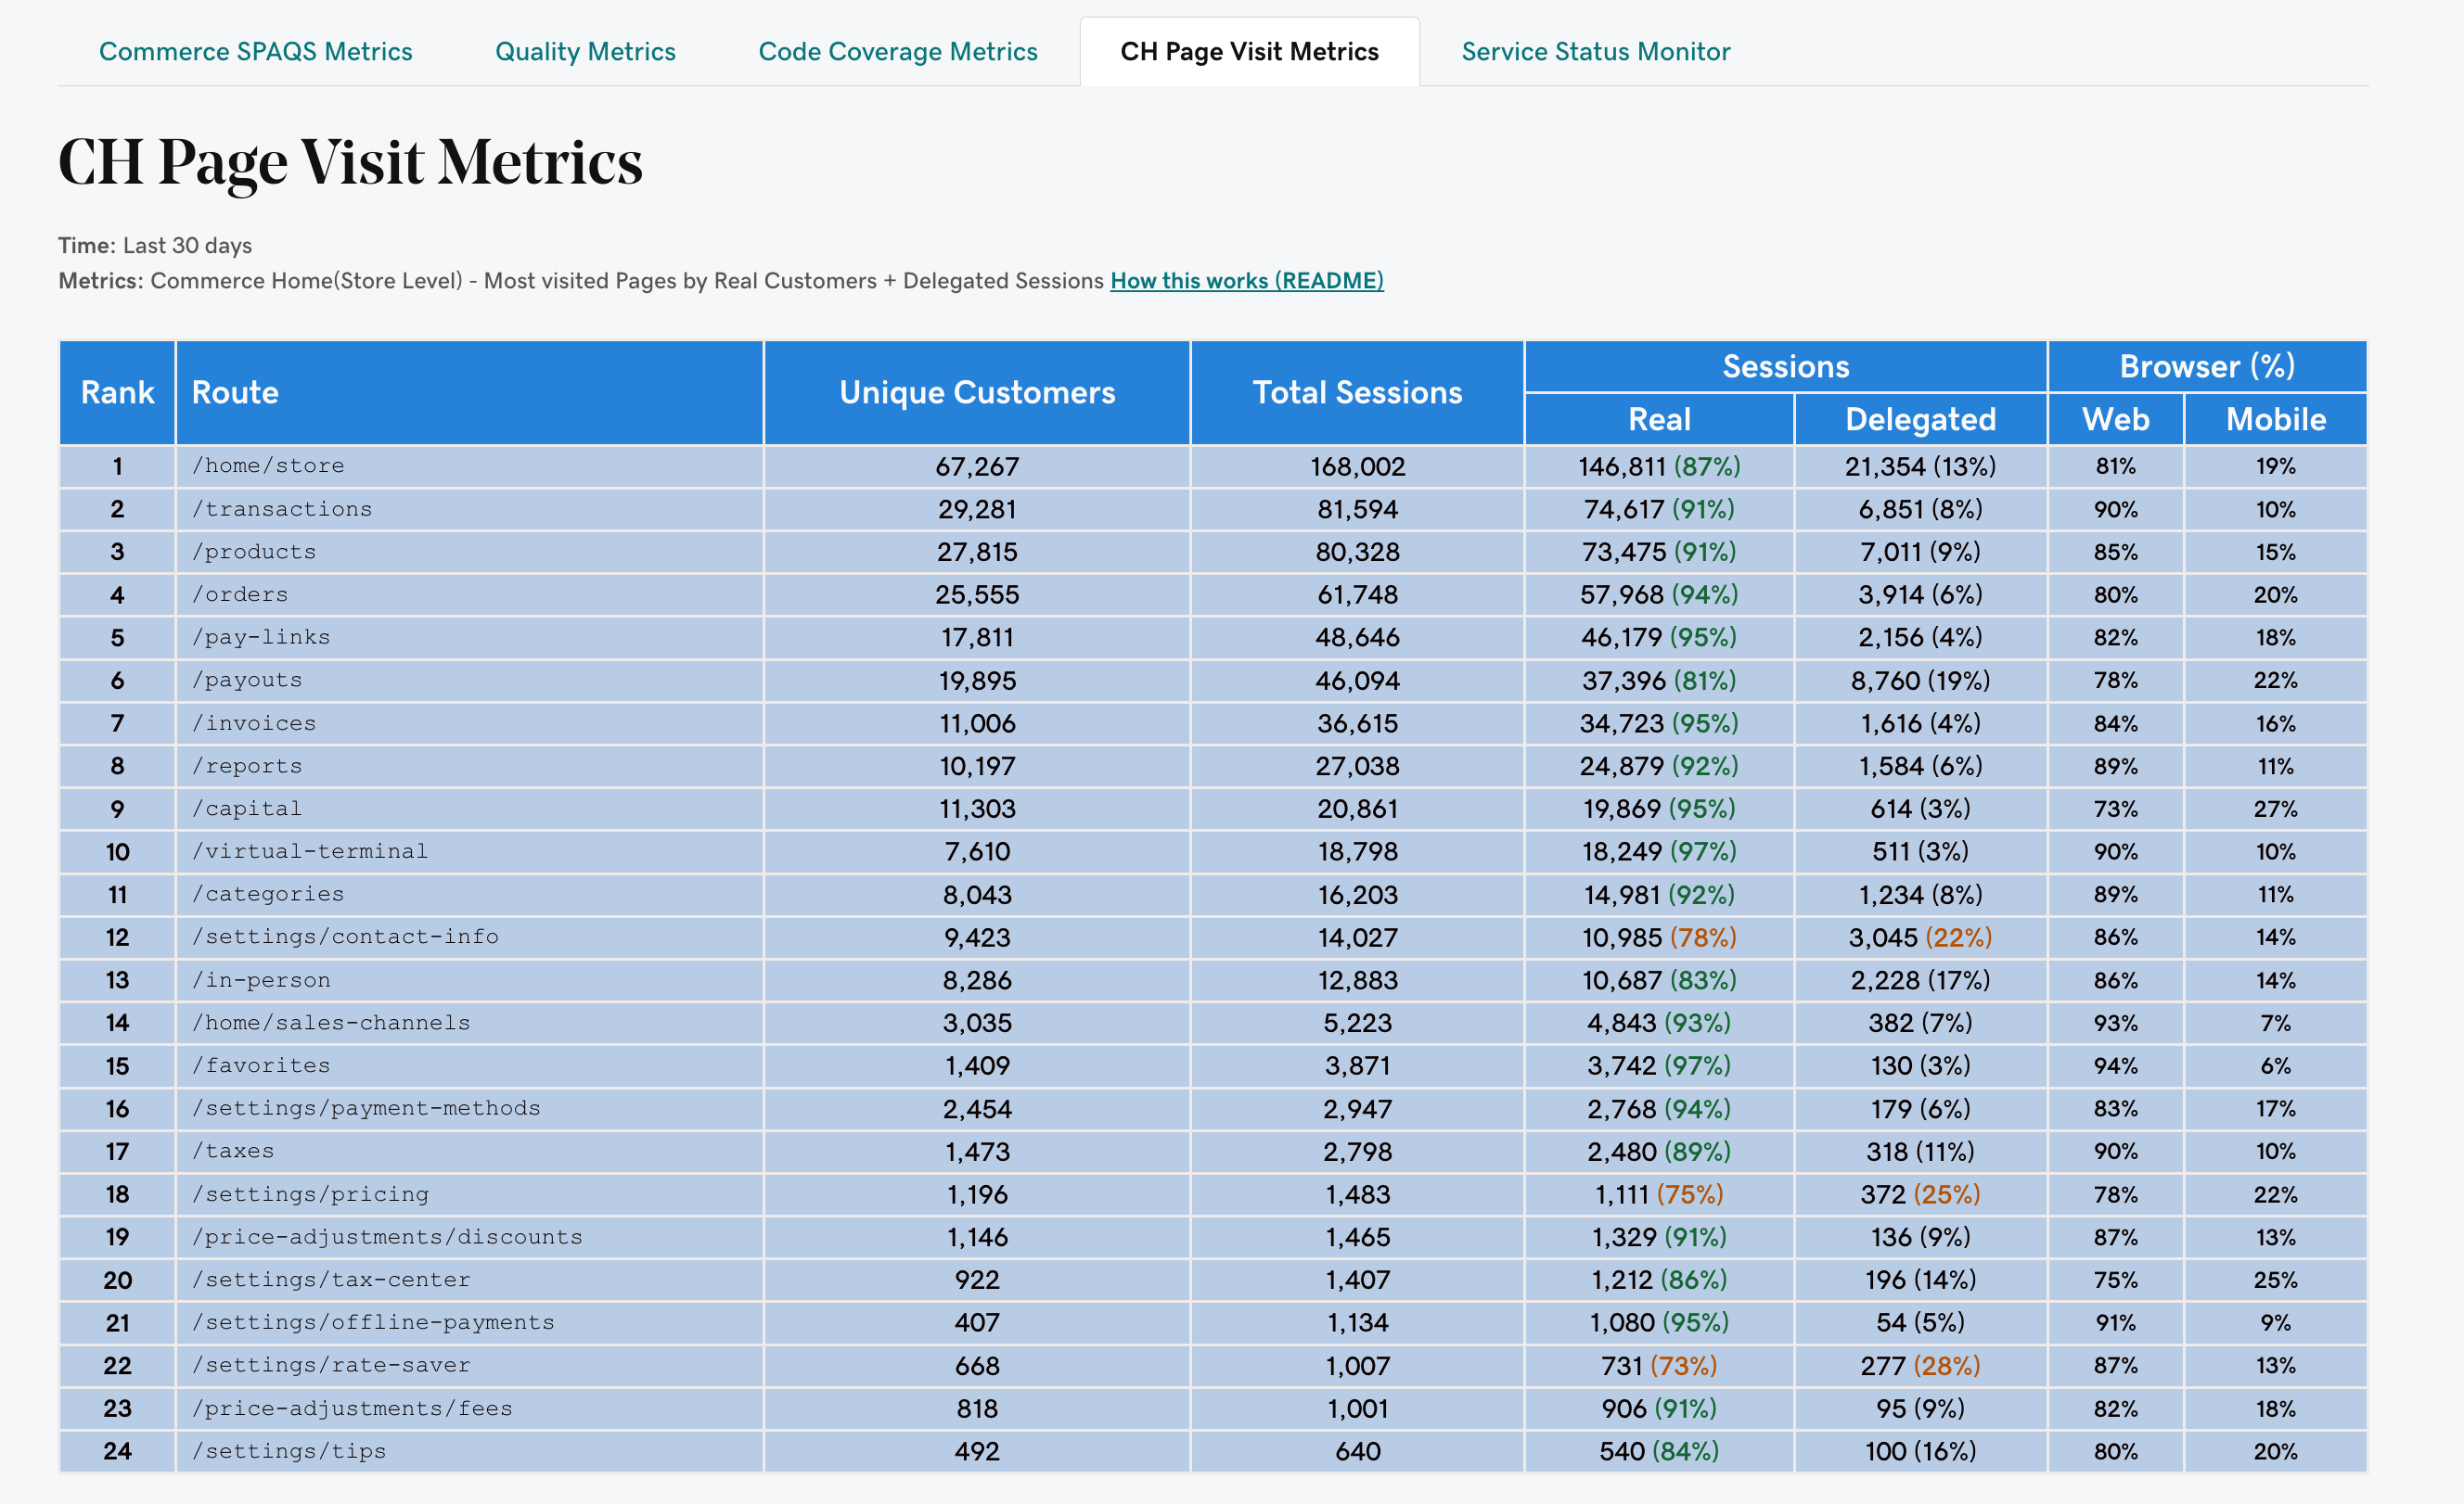
Task: Open the How this works (README) link
Action: click(x=1246, y=281)
